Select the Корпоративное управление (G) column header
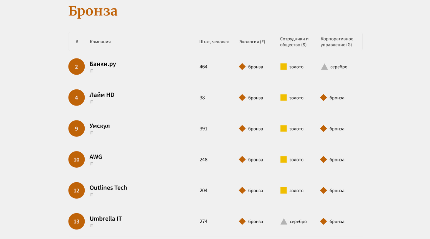Image resolution: width=430 pixels, height=239 pixels. (x=337, y=42)
